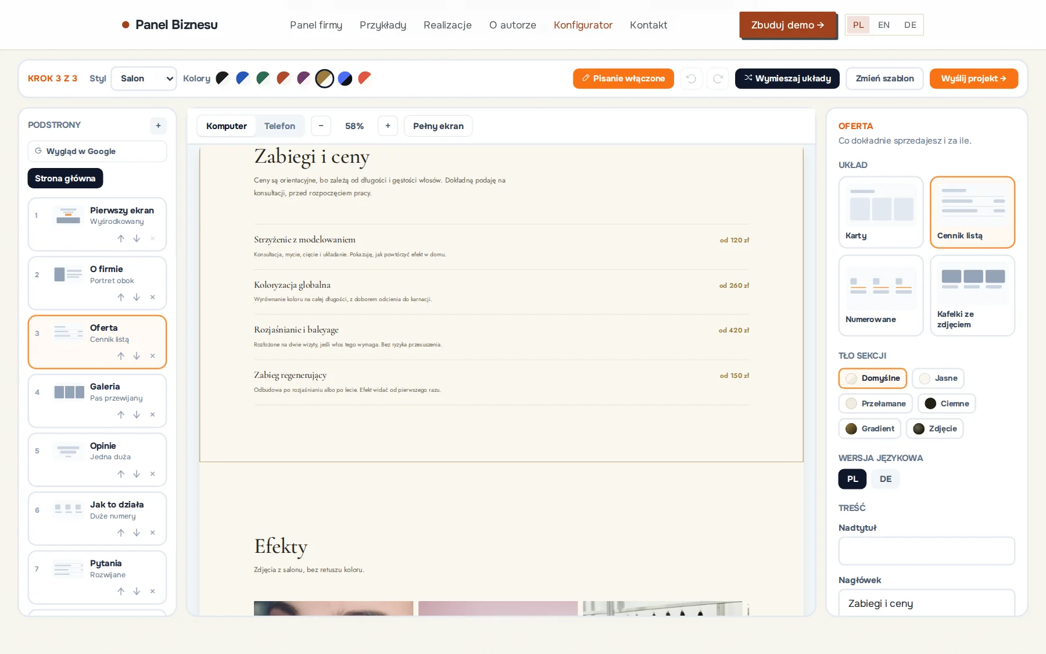Open Wygląd w Google preview
1046x654 pixels.
pos(97,151)
